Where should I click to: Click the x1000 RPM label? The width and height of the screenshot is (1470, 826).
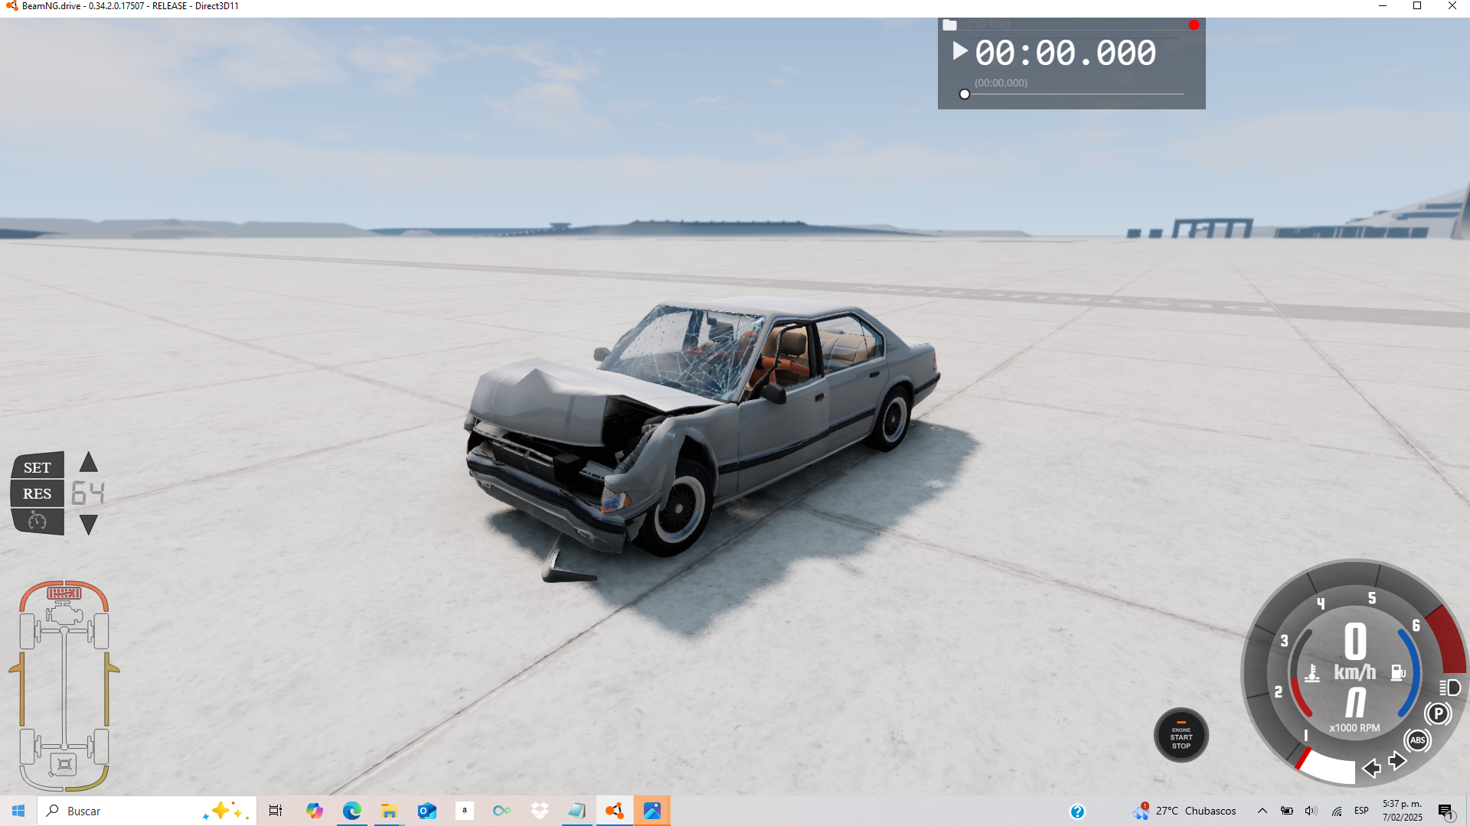tap(1354, 728)
